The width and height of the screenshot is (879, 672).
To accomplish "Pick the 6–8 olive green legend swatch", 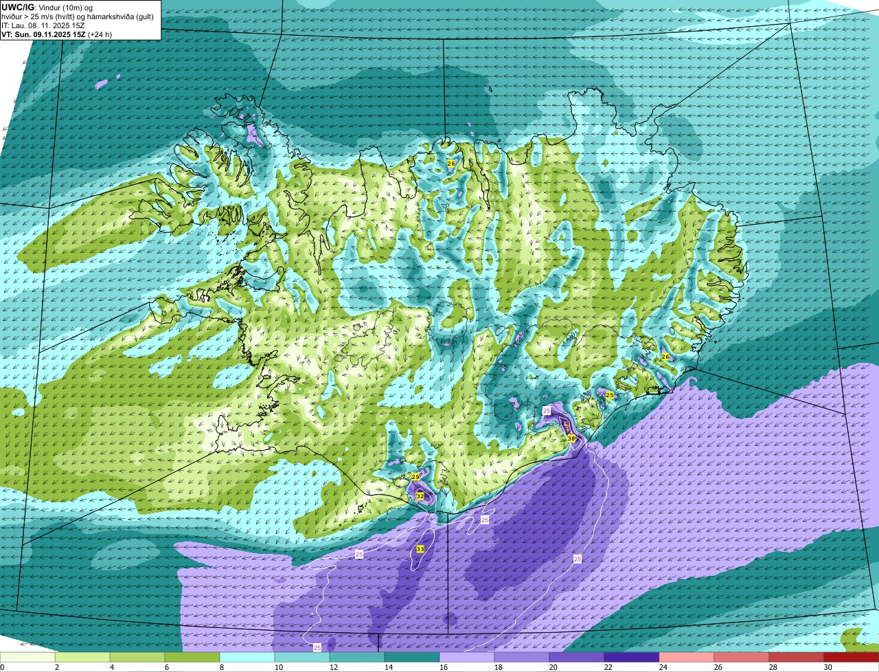I will [x=192, y=657].
